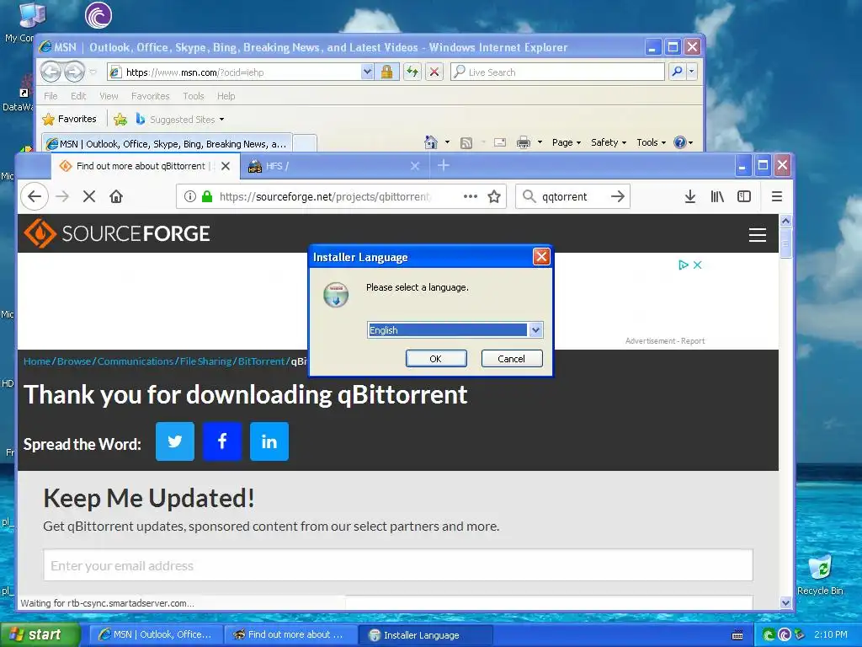Click the SourceForge logo
Image resolution: width=862 pixels, height=647 pixels.
tap(116, 233)
